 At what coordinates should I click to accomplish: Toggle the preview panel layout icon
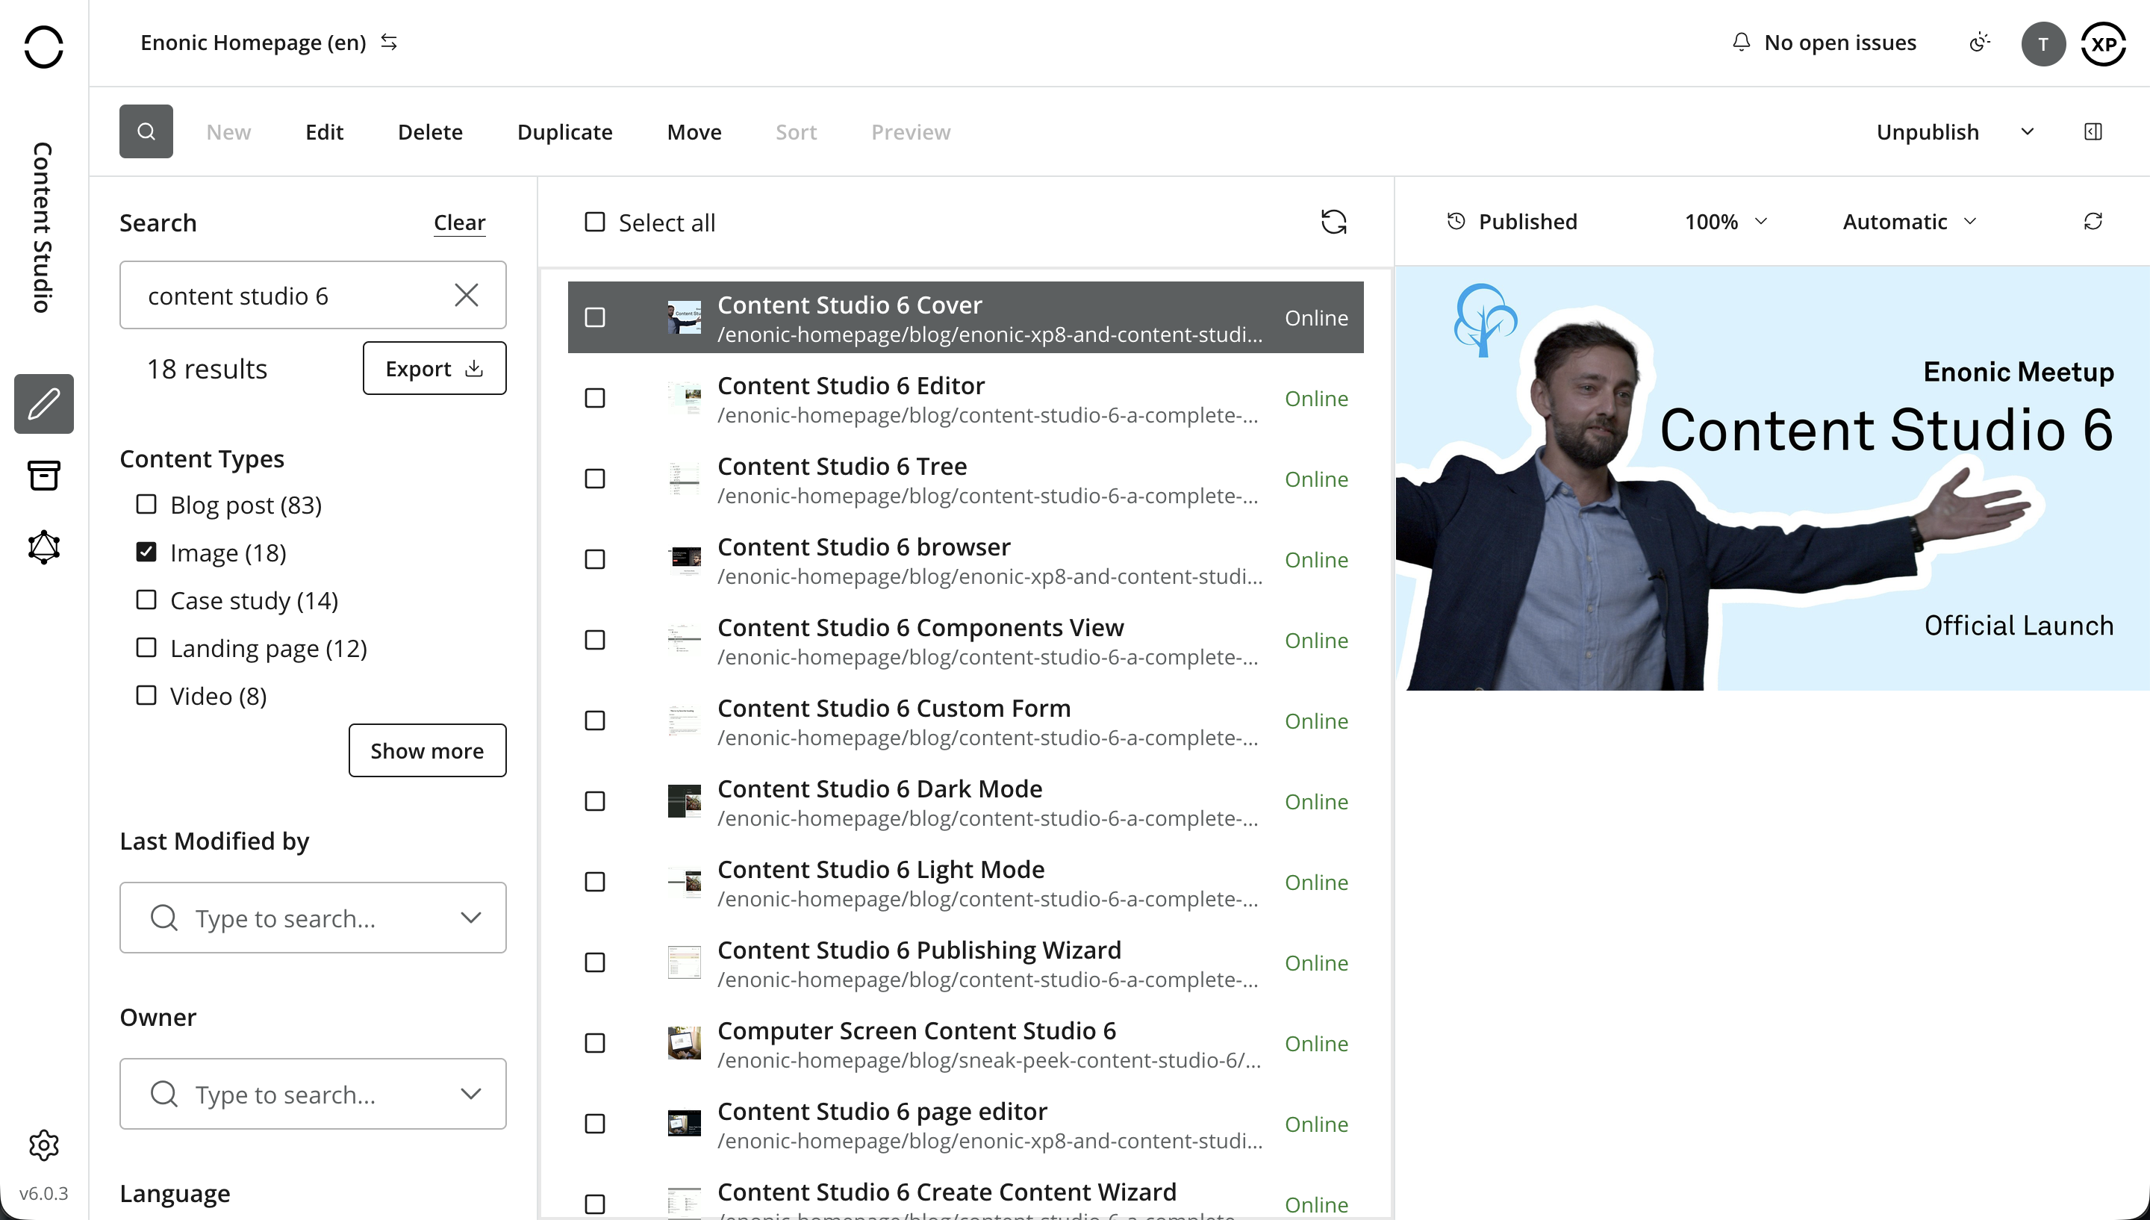pos(2093,131)
